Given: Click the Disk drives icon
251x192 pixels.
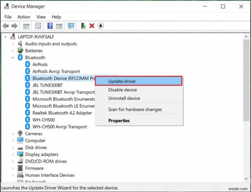Looking at the screenshot, I should pos(20,148).
